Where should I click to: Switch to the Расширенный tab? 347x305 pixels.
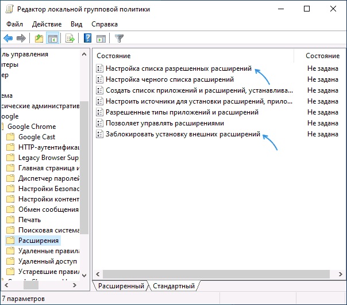pos(121,286)
